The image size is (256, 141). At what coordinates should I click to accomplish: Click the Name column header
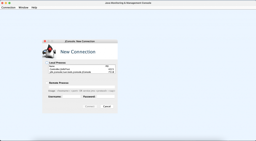[77, 66]
